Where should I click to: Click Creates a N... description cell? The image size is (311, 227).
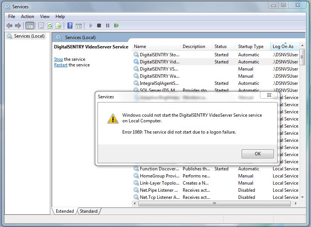tap(195, 183)
